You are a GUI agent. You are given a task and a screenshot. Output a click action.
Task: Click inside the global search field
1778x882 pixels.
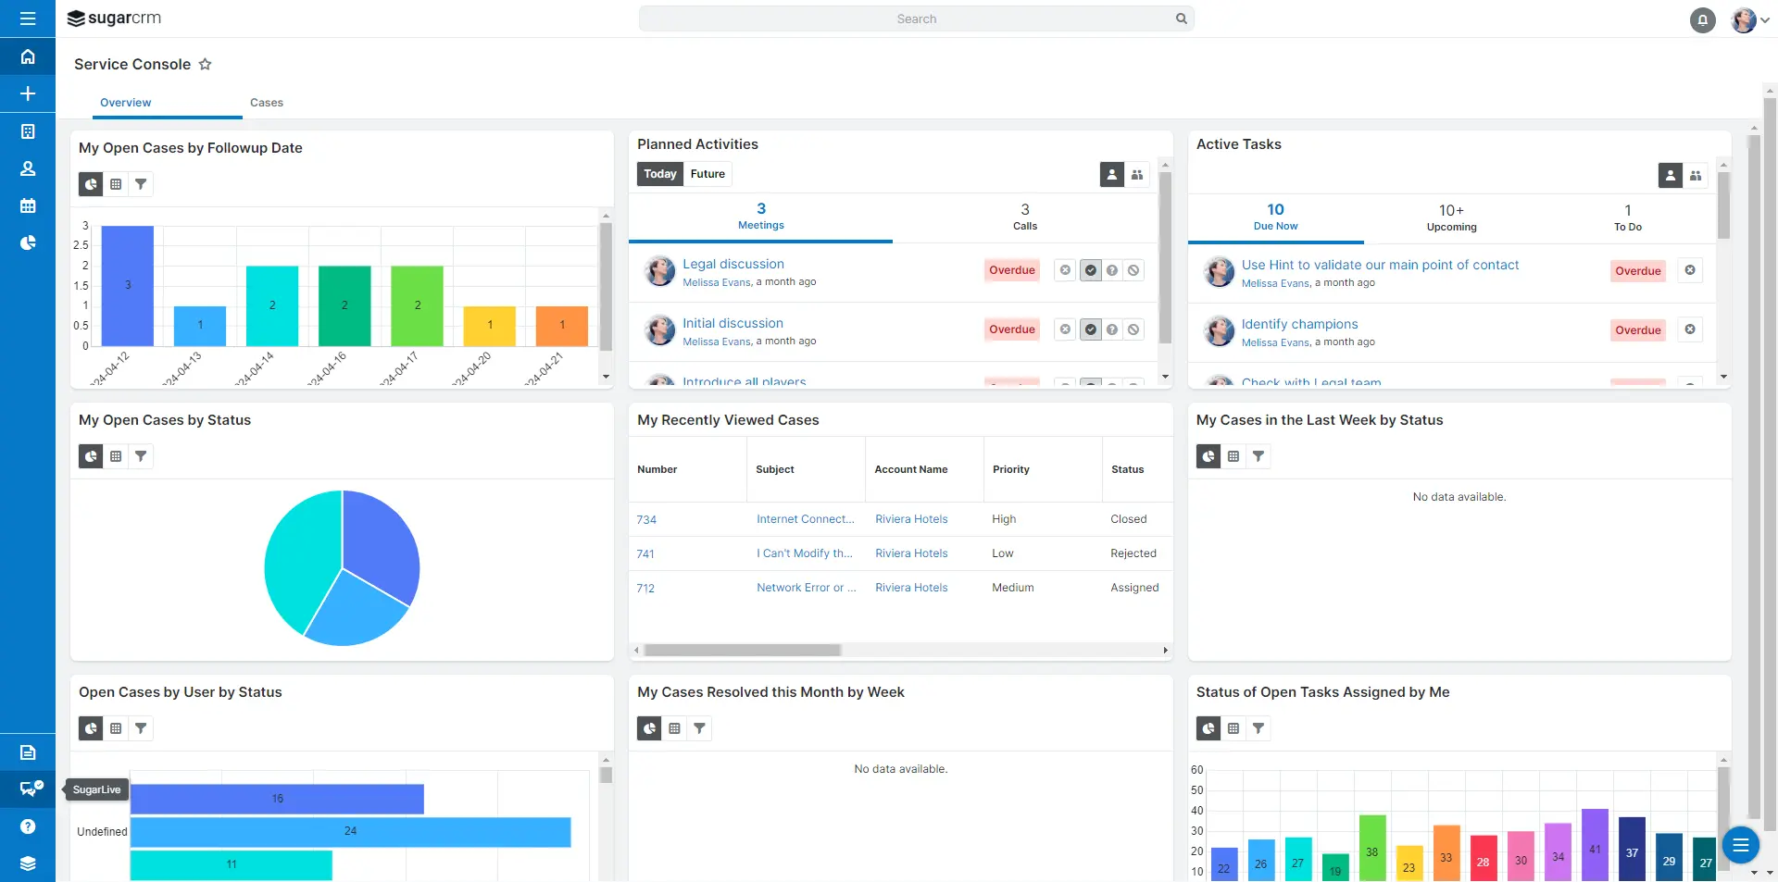pos(917,19)
